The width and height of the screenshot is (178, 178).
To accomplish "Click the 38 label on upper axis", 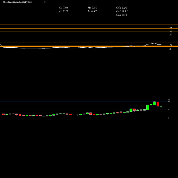I will tap(171, 28).
